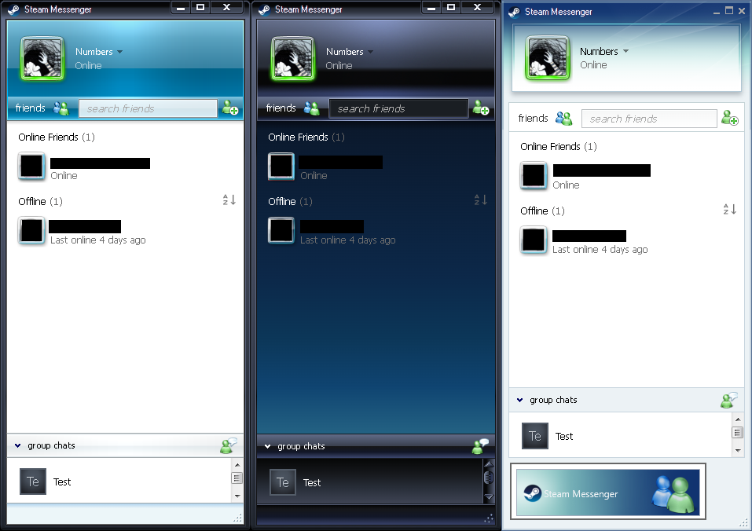The image size is (752, 531).
Task: Open the Test group chat in the right window
Action: (x=620, y=436)
